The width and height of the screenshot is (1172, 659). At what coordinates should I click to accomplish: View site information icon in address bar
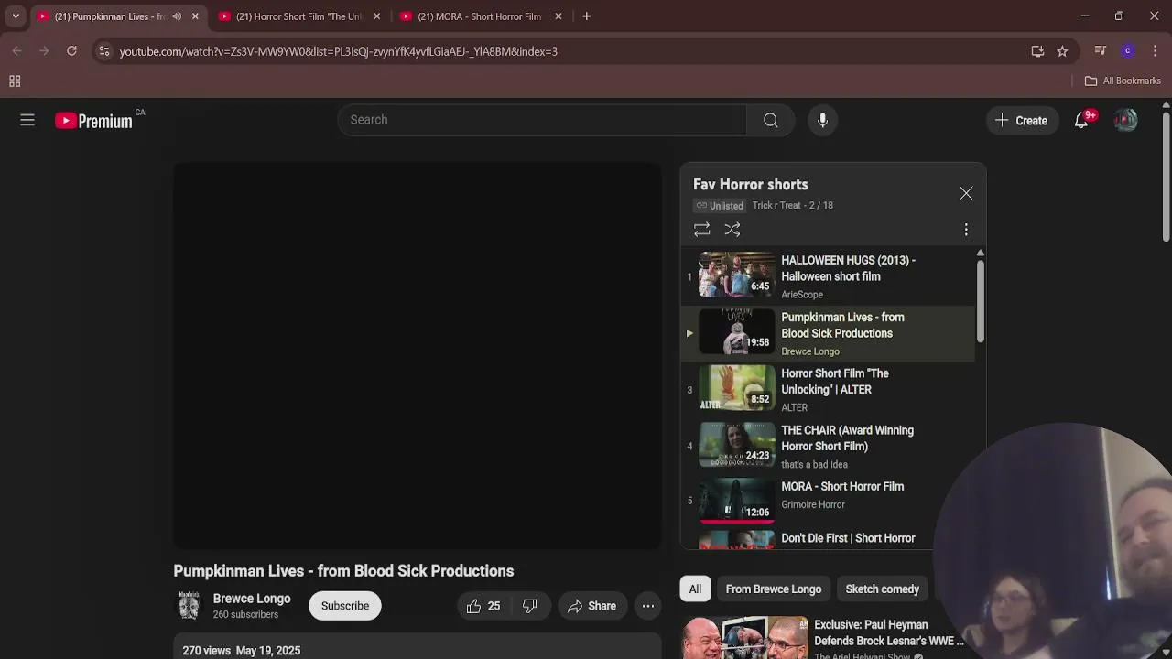pyautogui.click(x=104, y=51)
